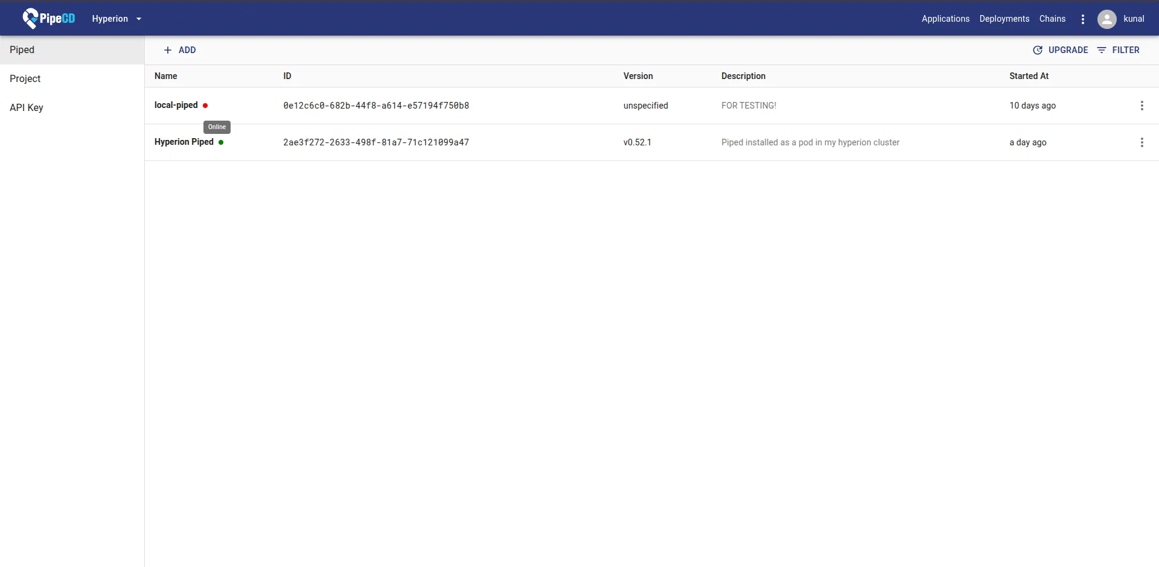Click the Started At column header
This screenshot has width=1159, height=567.
tap(1029, 76)
